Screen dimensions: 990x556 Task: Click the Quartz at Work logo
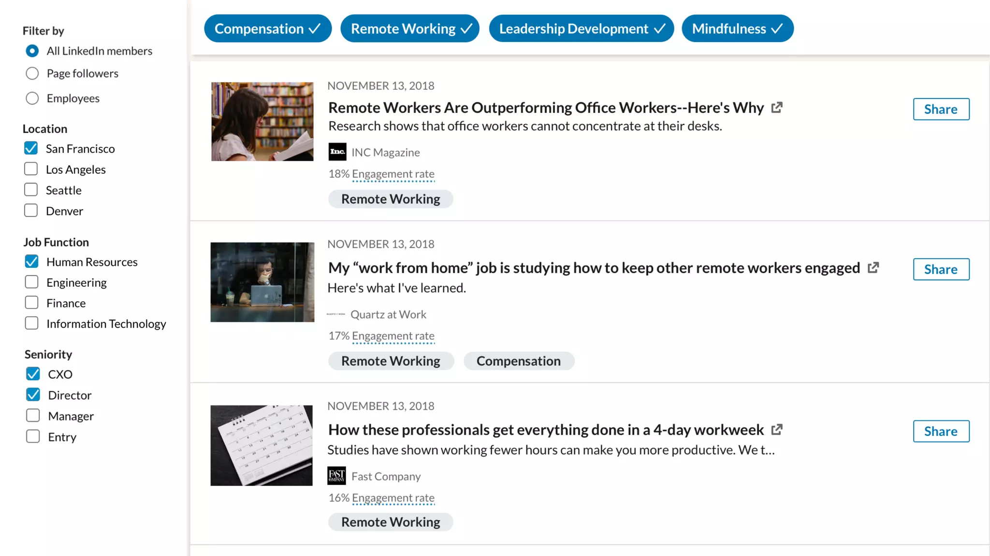click(336, 314)
